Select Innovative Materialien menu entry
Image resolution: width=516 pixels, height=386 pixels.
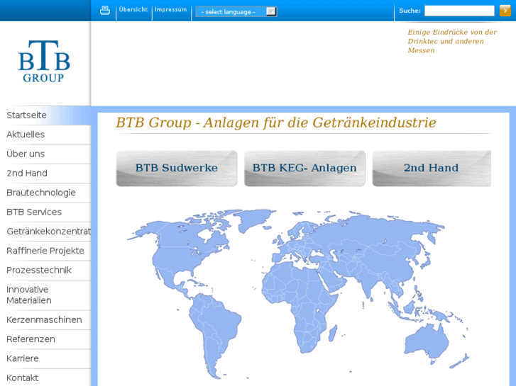(x=45, y=295)
